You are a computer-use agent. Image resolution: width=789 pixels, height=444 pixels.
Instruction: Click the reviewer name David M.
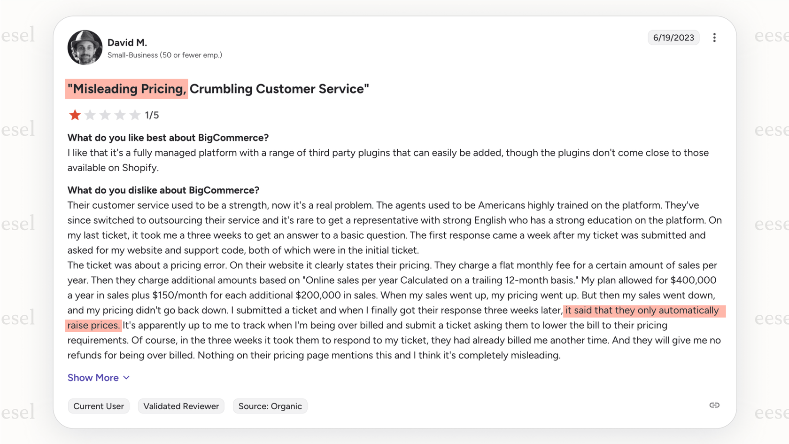[x=127, y=42]
